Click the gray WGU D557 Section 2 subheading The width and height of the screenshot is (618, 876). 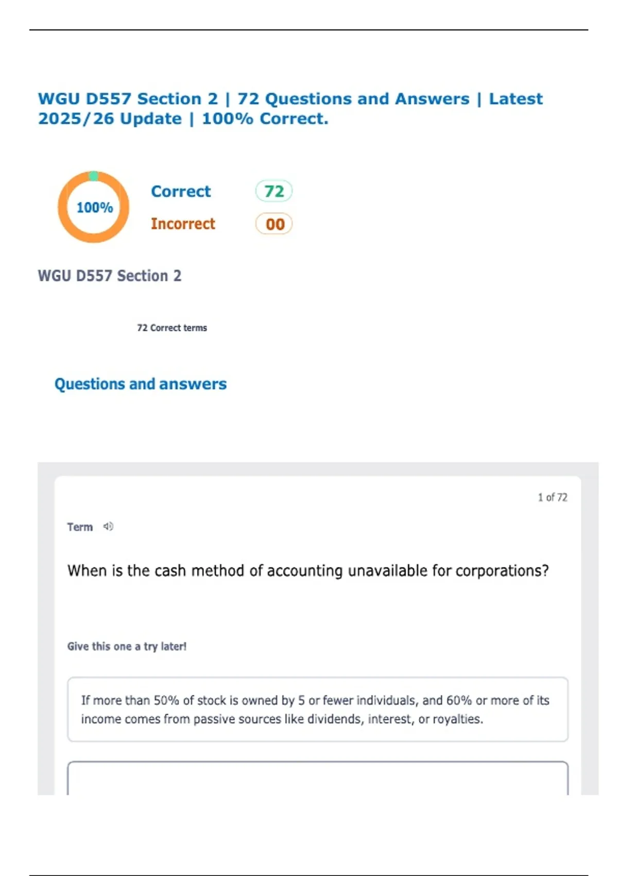click(110, 276)
